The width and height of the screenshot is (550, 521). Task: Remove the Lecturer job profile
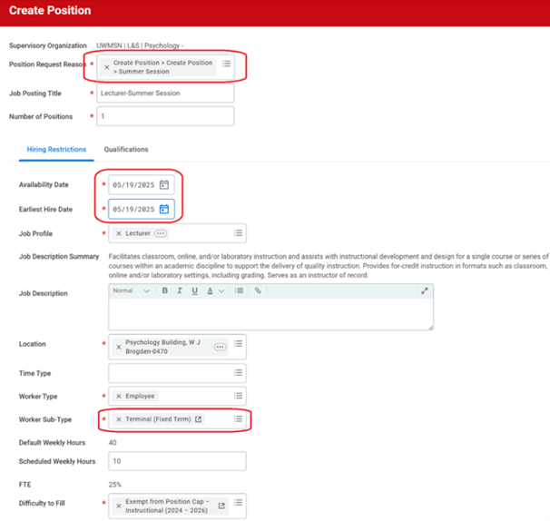point(119,233)
